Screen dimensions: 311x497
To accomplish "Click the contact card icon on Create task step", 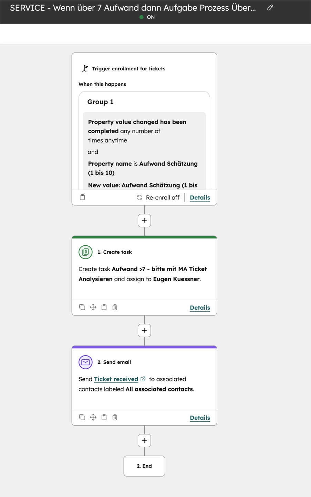I will click(x=85, y=252).
